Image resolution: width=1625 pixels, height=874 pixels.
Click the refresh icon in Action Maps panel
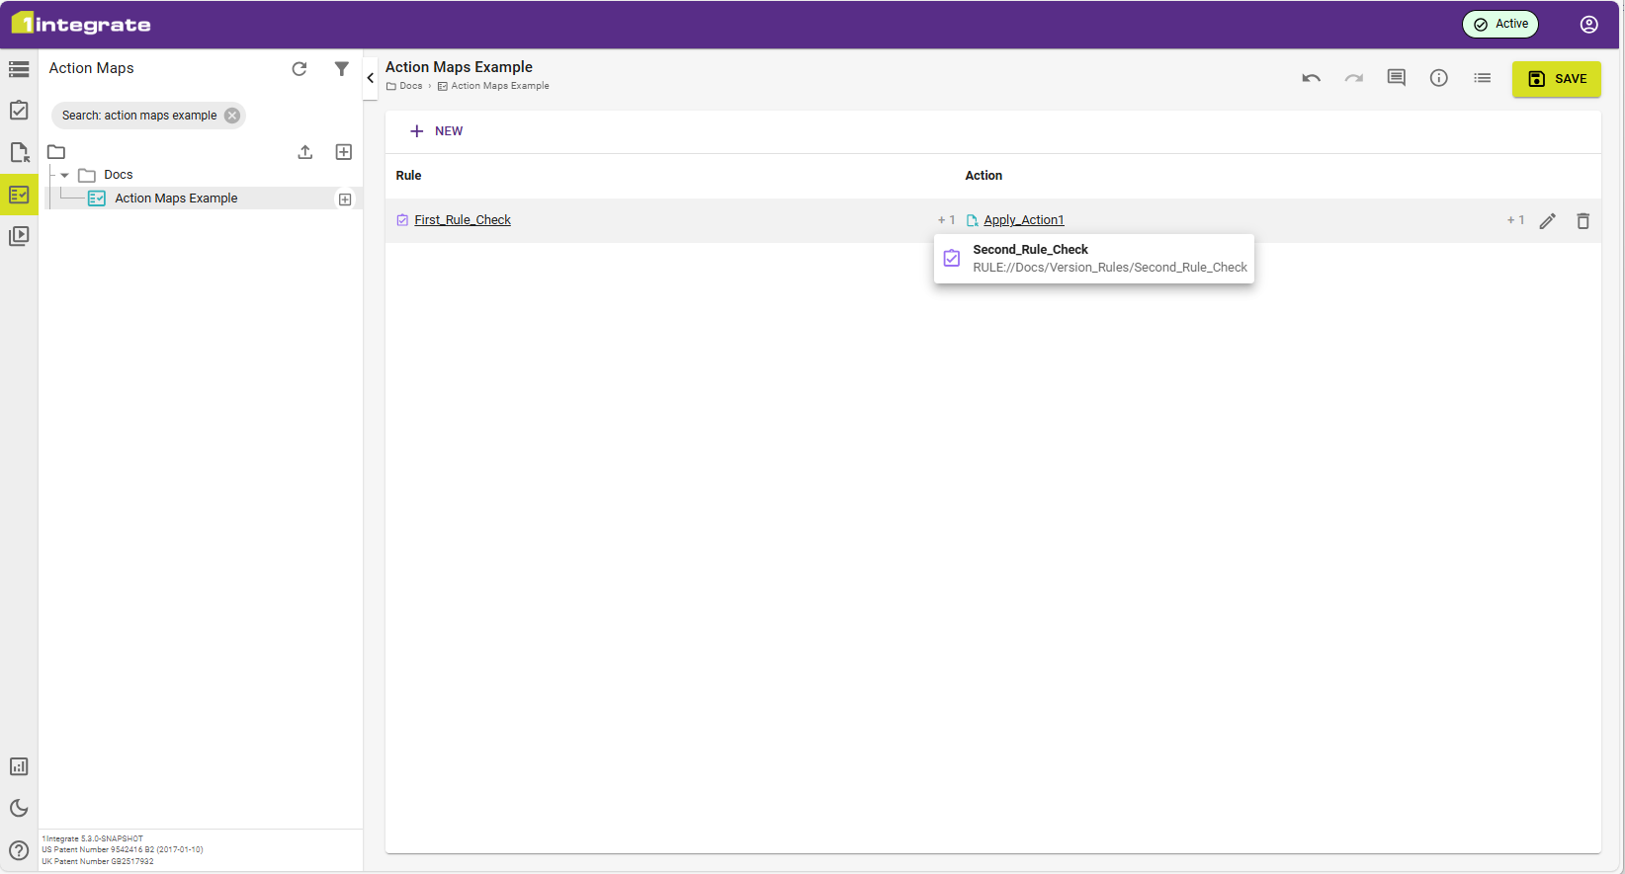(x=299, y=69)
